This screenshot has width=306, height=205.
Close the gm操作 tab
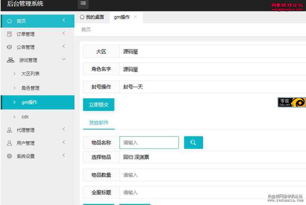(135, 17)
